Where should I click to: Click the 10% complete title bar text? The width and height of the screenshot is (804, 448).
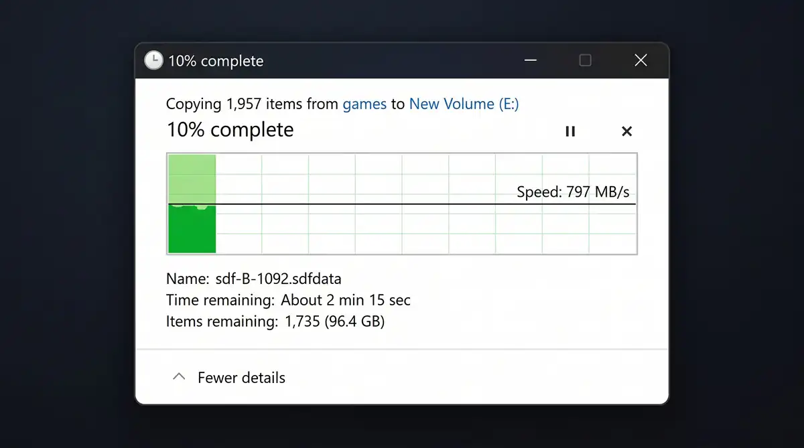point(216,61)
